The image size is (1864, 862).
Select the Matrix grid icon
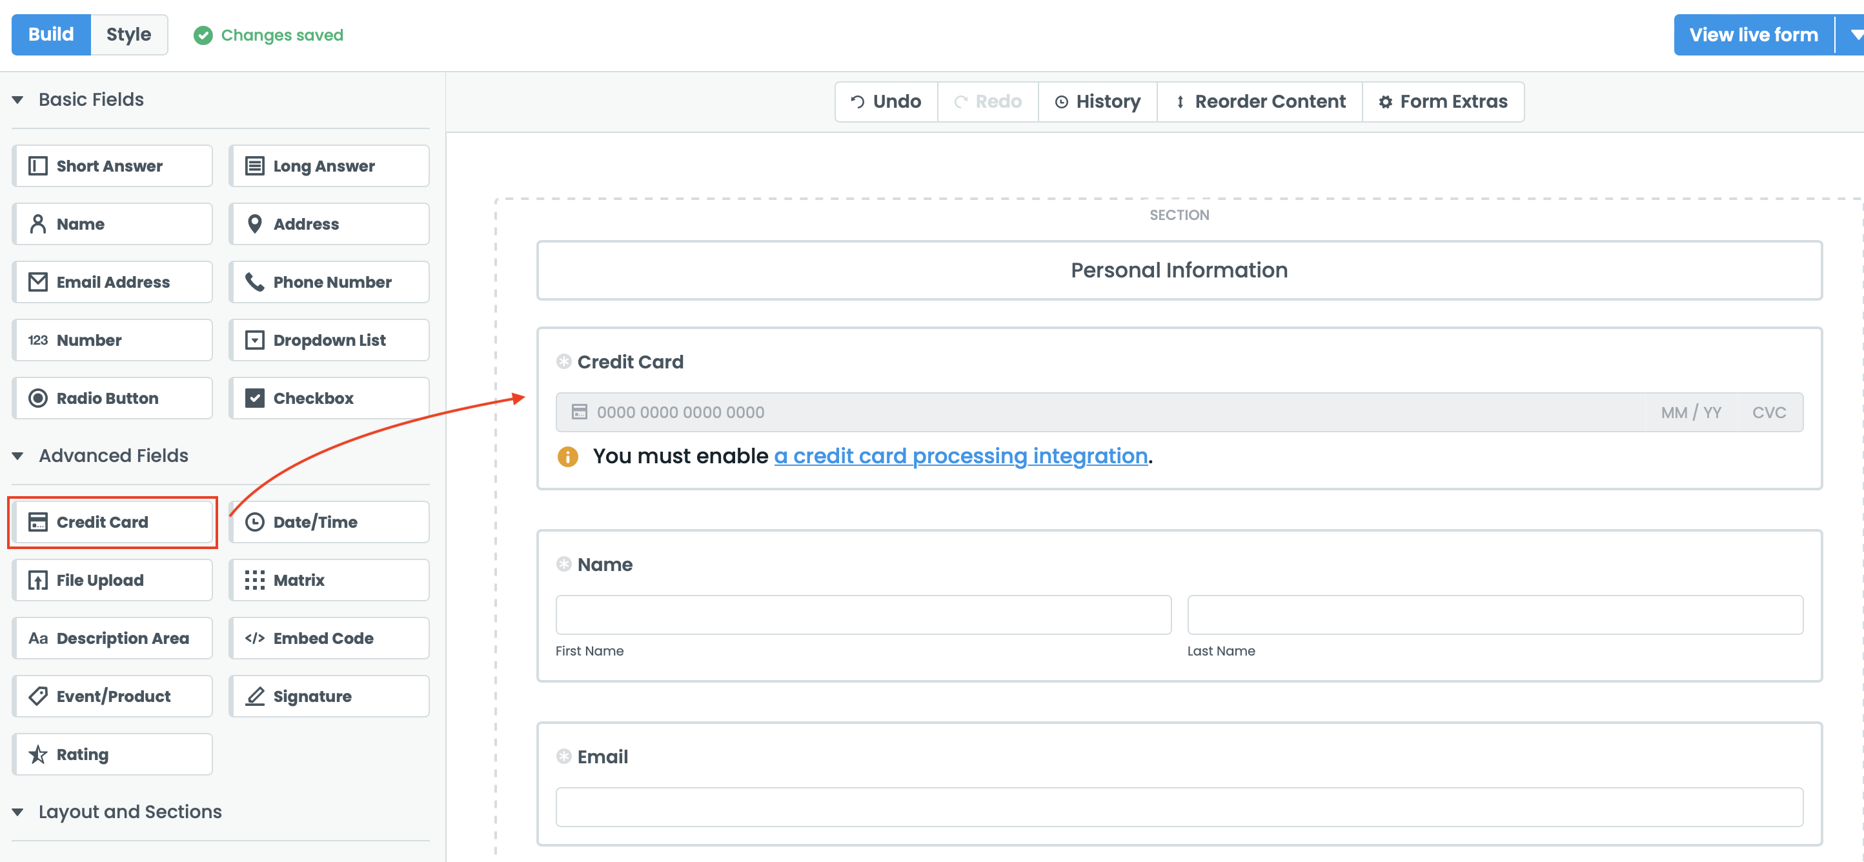point(255,580)
